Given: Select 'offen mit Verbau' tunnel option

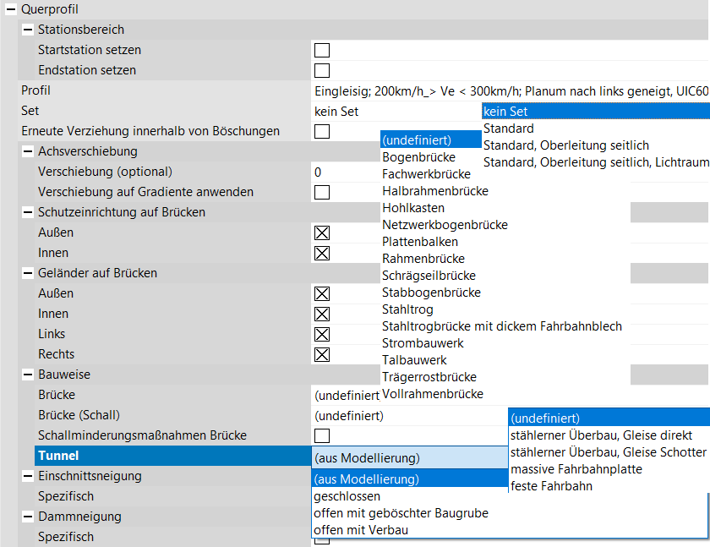Looking at the screenshot, I should [363, 530].
